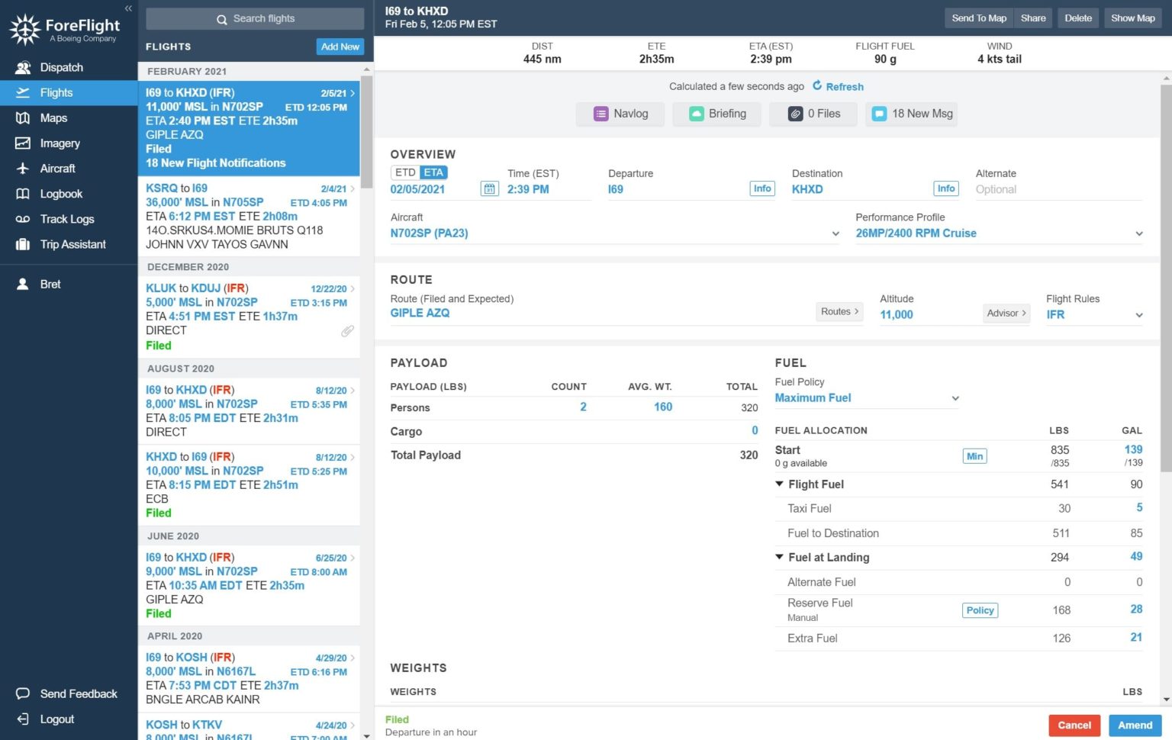Click the search magnifier in Search flights
The image size is (1172, 740).
[221, 18]
